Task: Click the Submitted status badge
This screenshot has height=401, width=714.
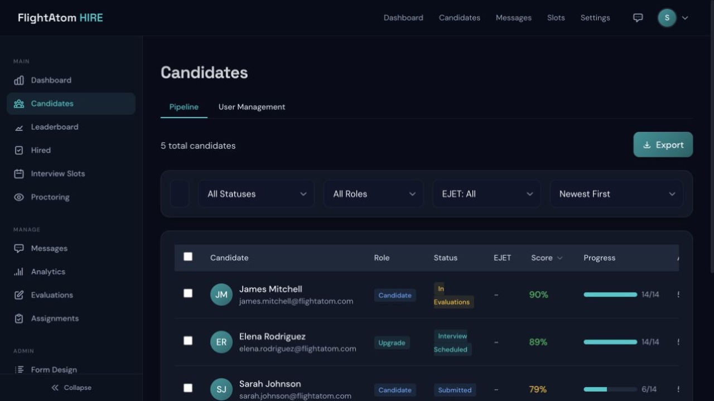Action: [455, 390]
